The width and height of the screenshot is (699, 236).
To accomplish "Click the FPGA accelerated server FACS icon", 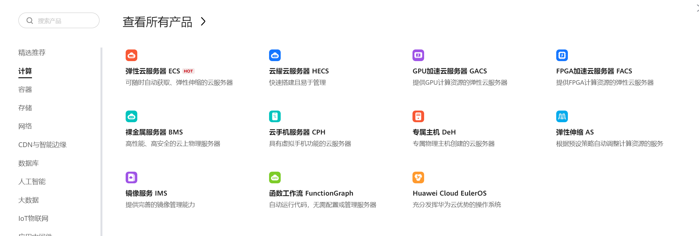I will 562,55.
